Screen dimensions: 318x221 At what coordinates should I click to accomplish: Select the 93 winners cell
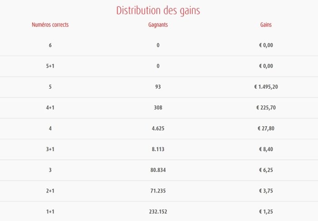tap(158, 87)
